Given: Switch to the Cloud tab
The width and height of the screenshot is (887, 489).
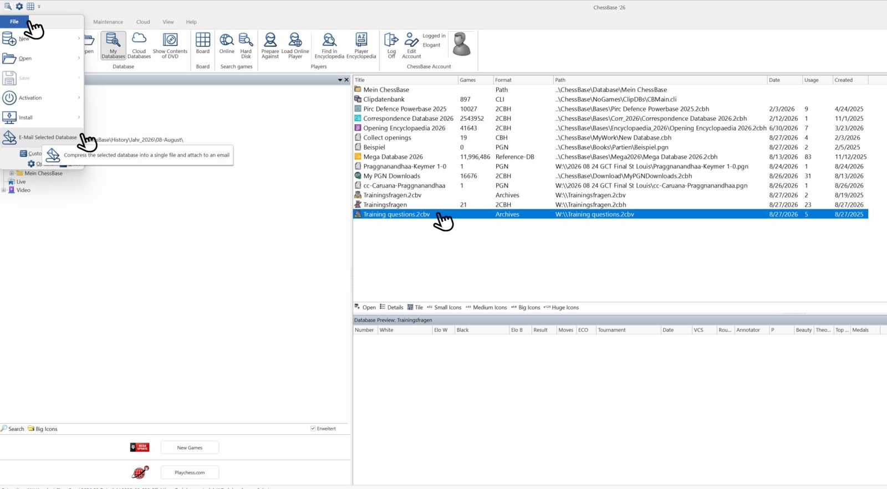Looking at the screenshot, I should pyautogui.click(x=143, y=22).
